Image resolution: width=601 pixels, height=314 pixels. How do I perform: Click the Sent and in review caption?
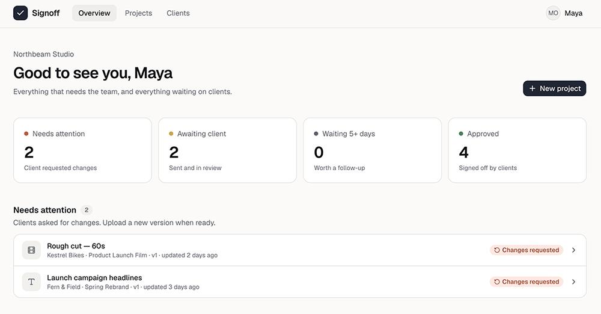coord(195,168)
